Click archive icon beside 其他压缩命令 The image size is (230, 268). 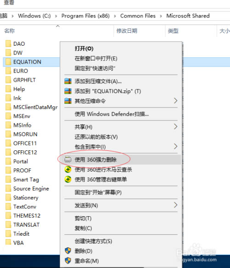click(x=68, y=101)
